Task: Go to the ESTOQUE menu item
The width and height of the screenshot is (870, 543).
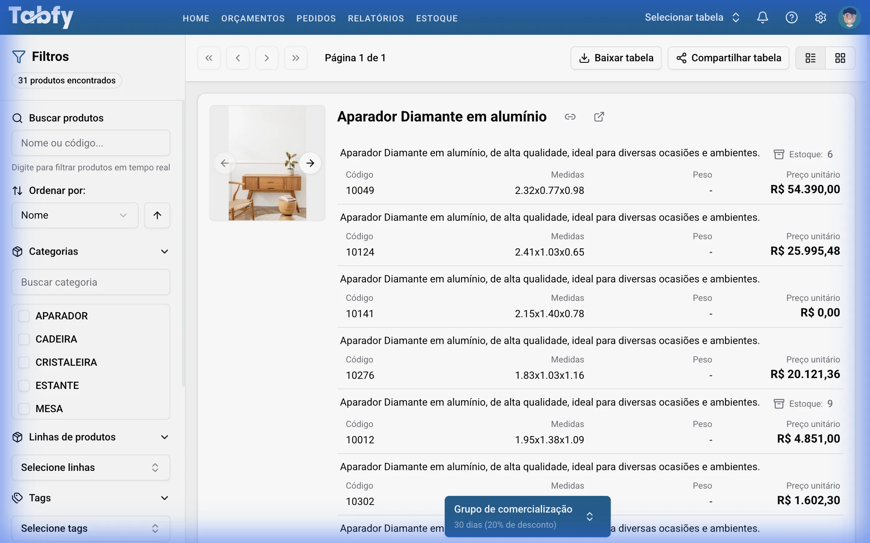Action: point(436,18)
